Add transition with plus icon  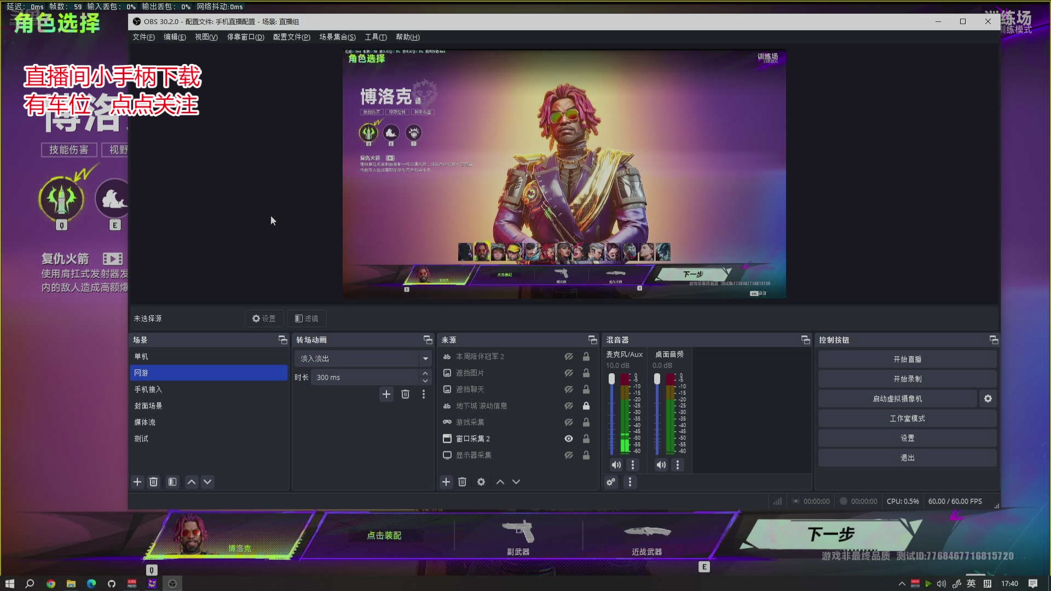tap(386, 395)
